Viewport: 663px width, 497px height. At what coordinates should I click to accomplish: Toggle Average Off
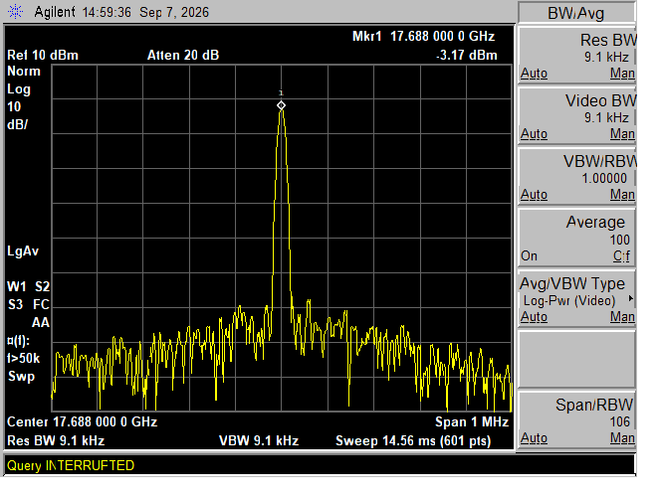pos(621,255)
